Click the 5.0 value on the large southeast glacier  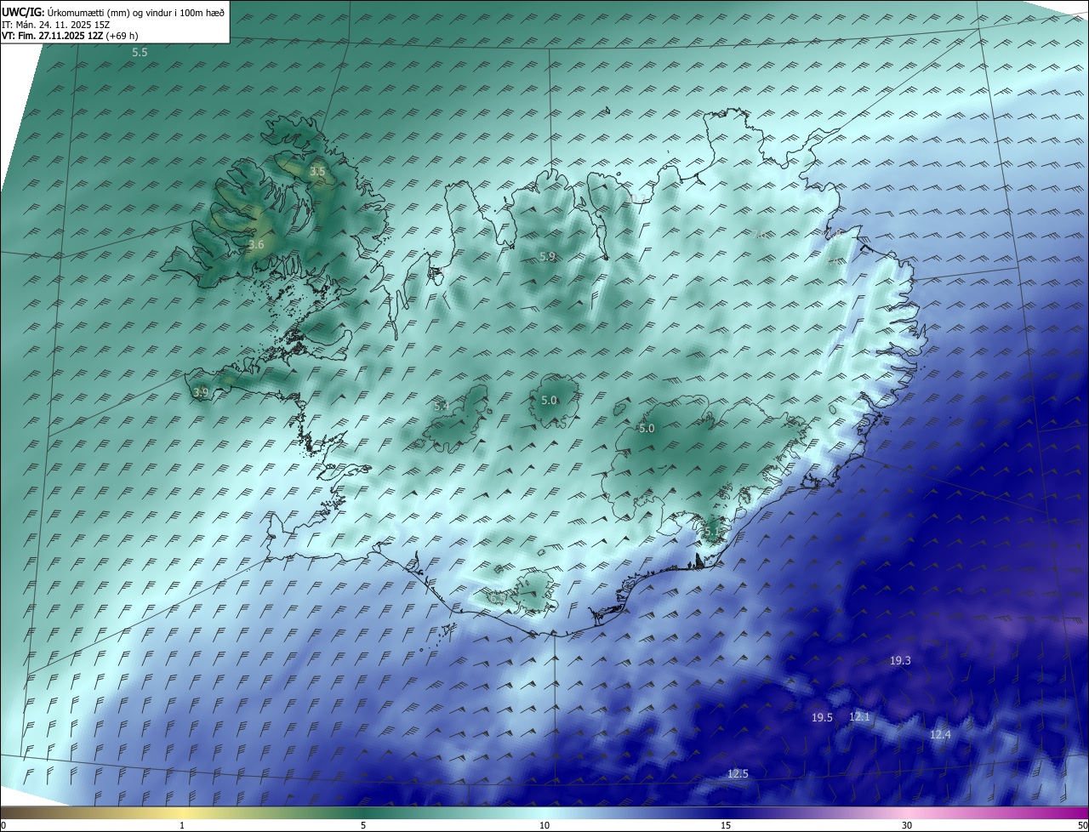pos(647,429)
